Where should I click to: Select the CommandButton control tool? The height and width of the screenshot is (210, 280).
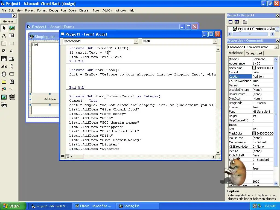[12, 43]
